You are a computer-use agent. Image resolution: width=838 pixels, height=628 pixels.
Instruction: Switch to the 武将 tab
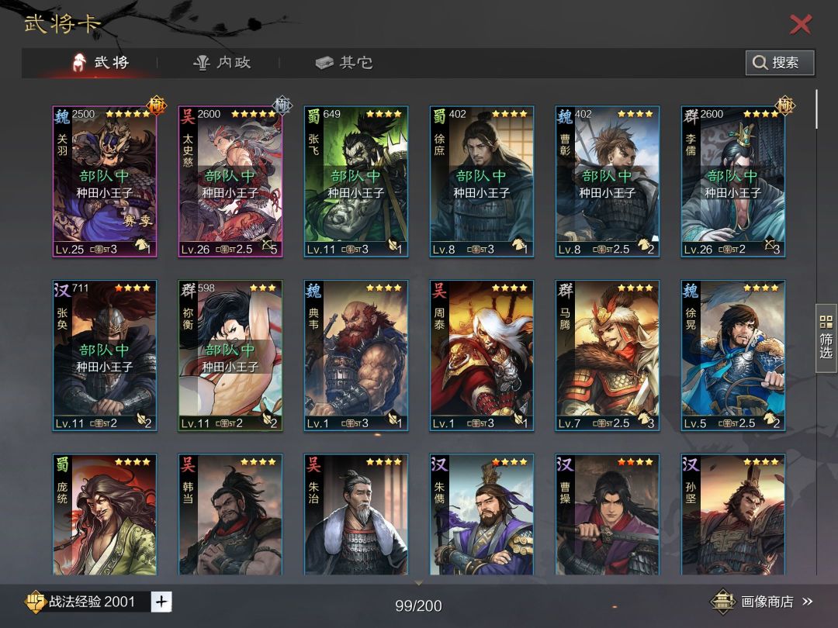click(100, 63)
